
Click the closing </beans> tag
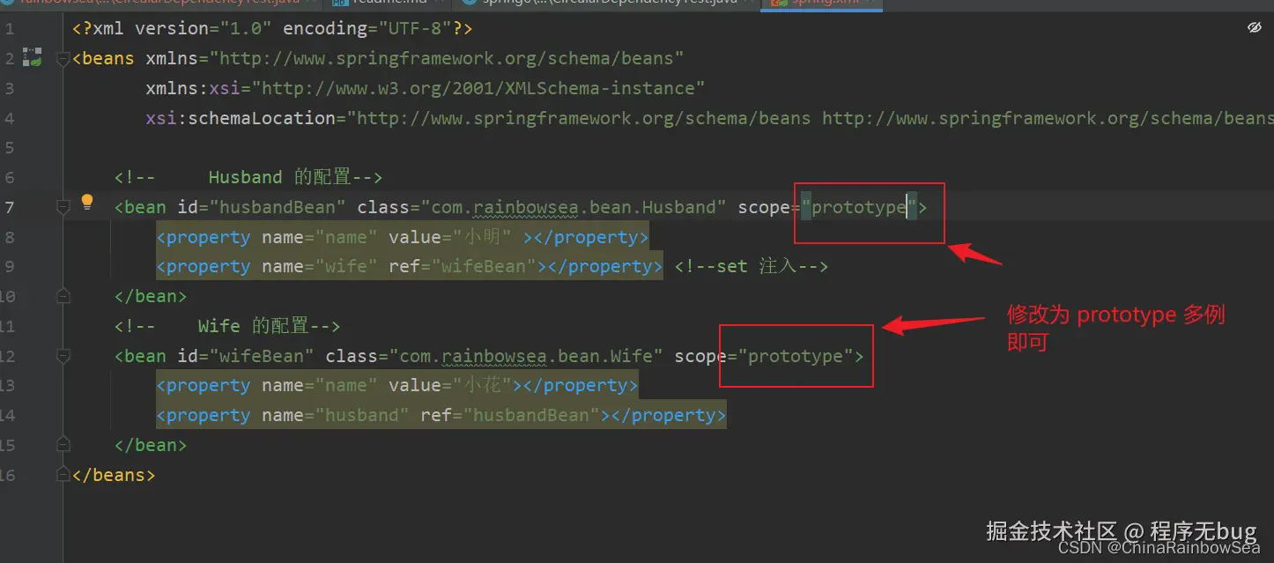(114, 475)
